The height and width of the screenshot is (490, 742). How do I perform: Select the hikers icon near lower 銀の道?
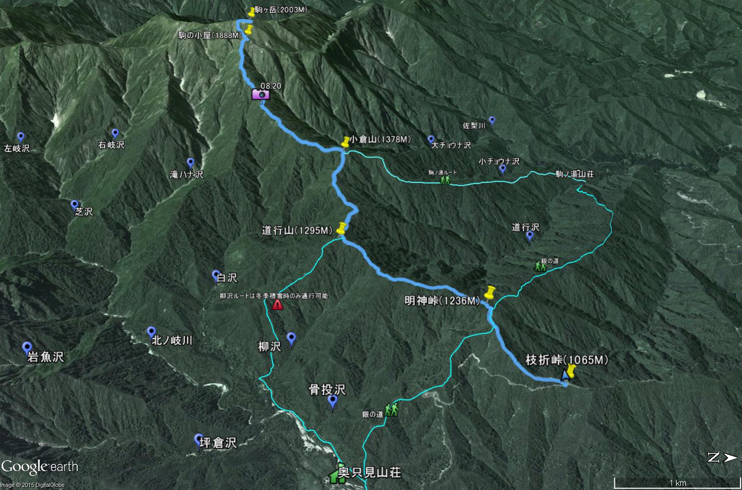coord(392,409)
